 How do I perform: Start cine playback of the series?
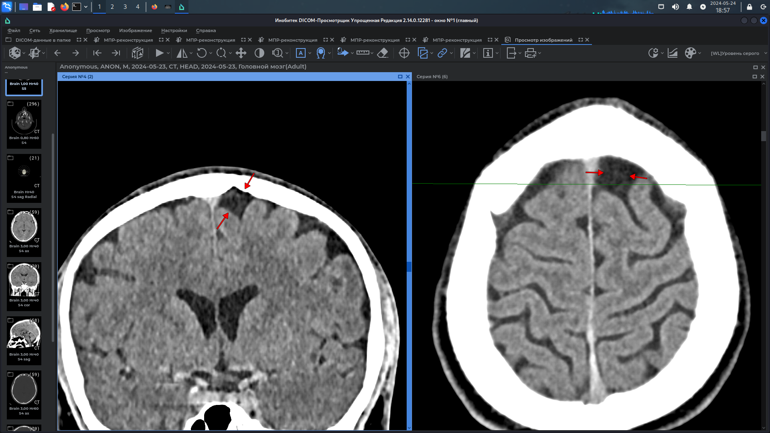coord(159,53)
